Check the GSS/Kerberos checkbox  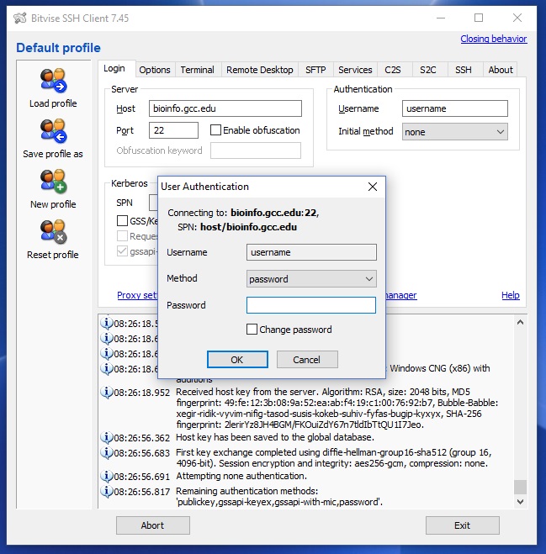(x=122, y=220)
